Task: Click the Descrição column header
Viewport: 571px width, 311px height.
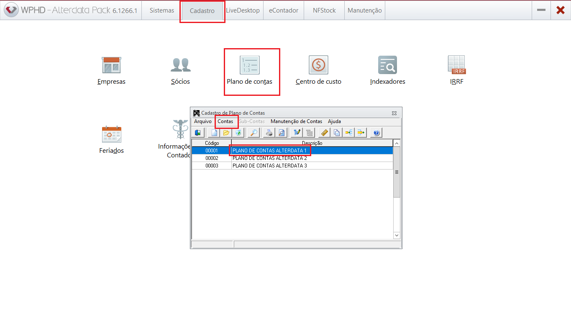Action: (312, 143)
